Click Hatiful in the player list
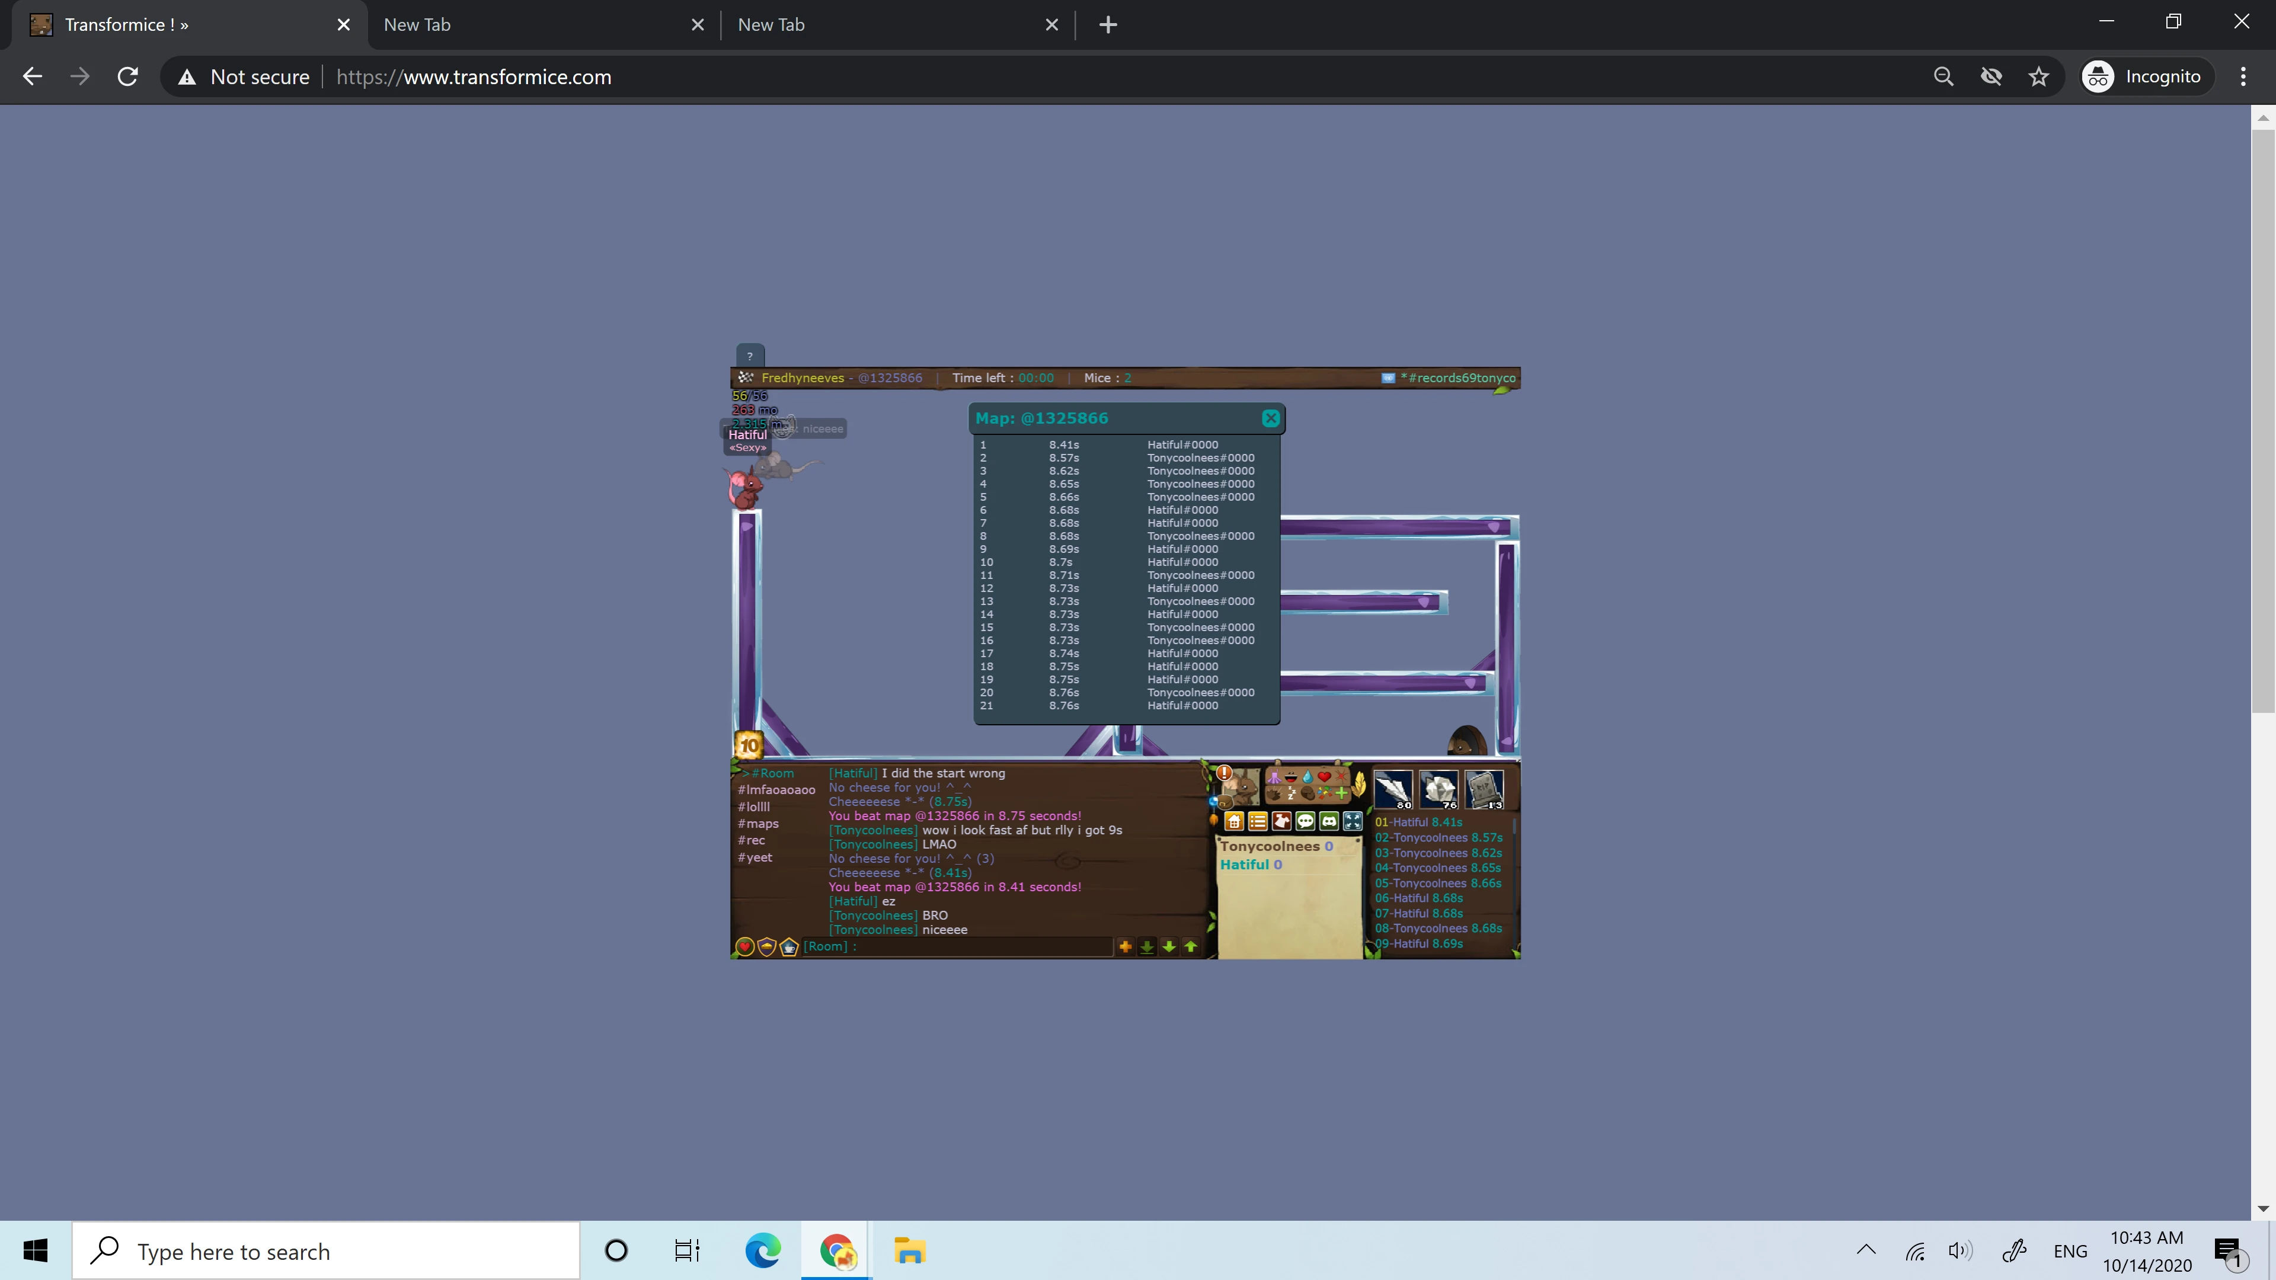The image size is (2276, 1280). pyautogui.click(x=1244, y=865)
